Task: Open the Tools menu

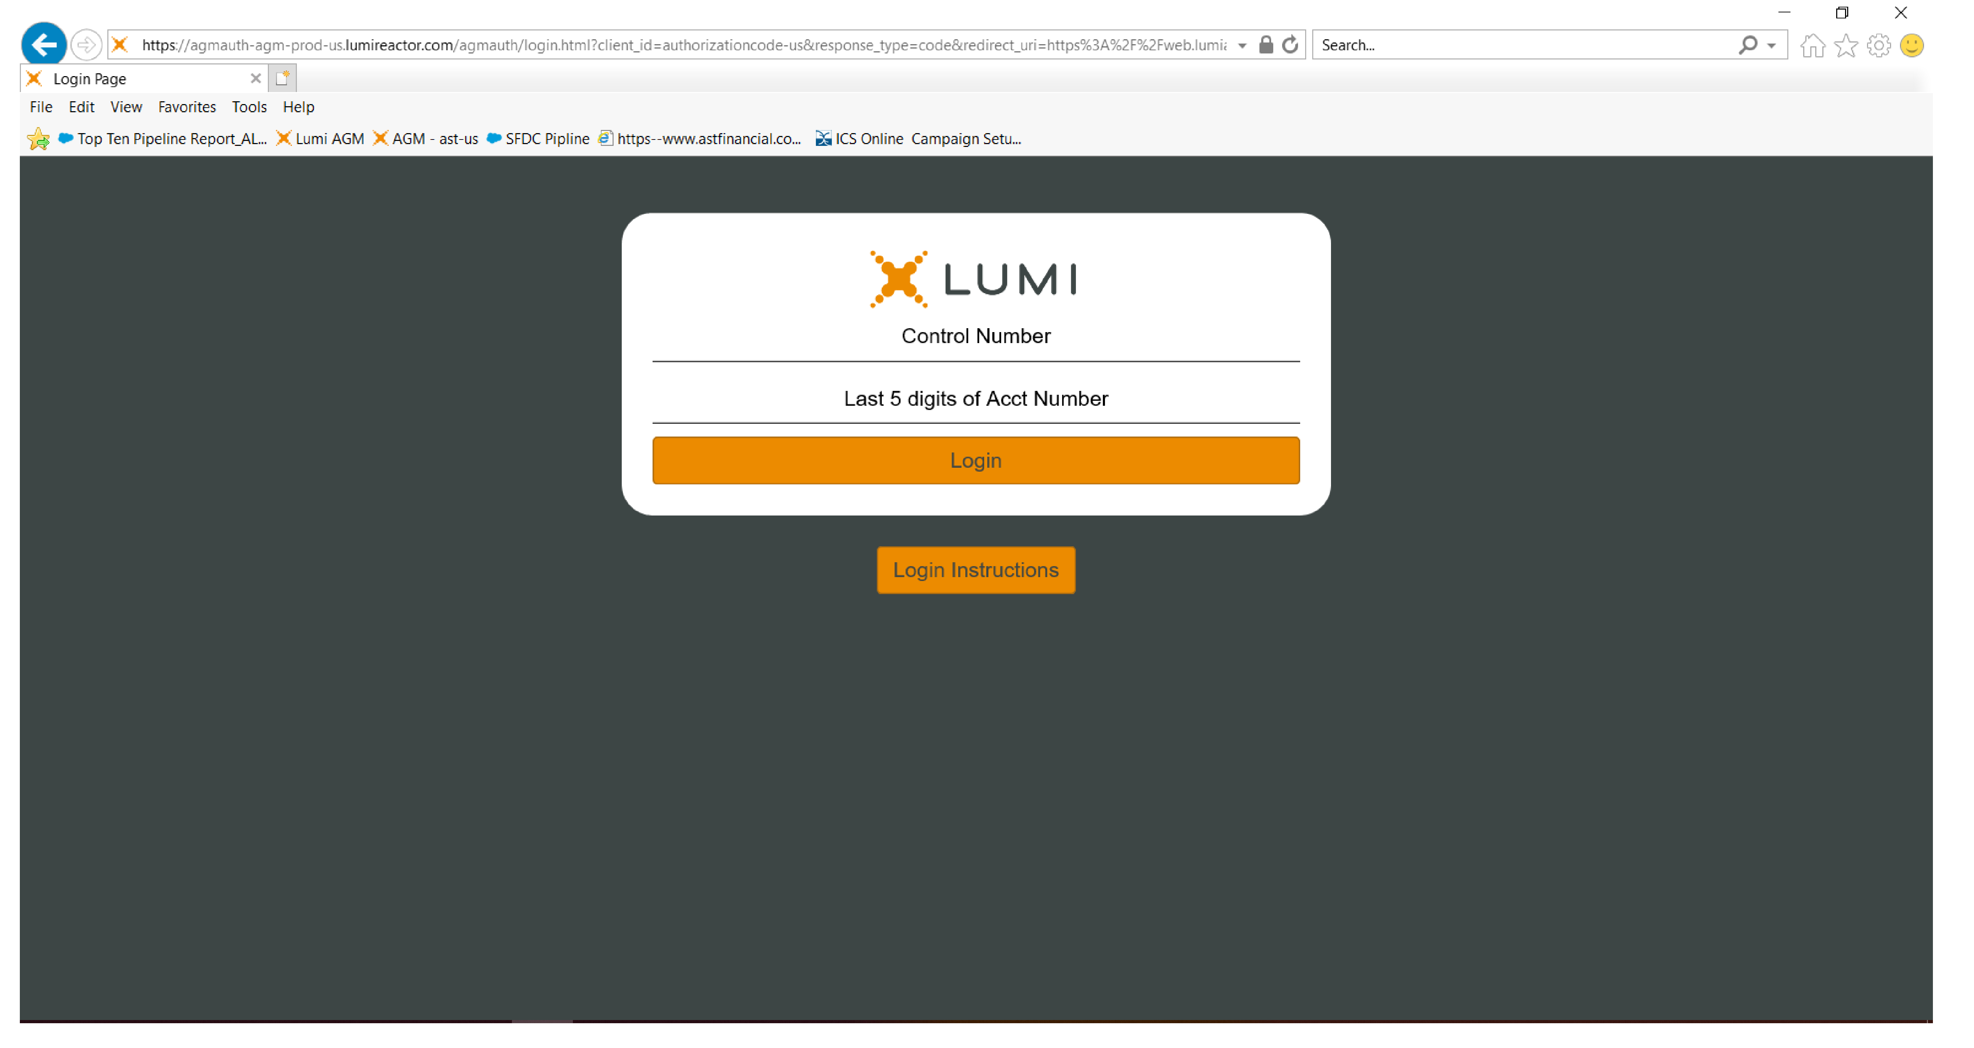Action: pos(249,107)
